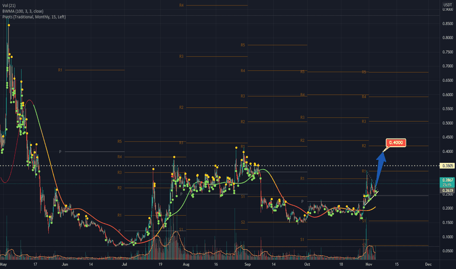Click the 15 date label after Nov
Screen dimensions: 456x269
397,264
